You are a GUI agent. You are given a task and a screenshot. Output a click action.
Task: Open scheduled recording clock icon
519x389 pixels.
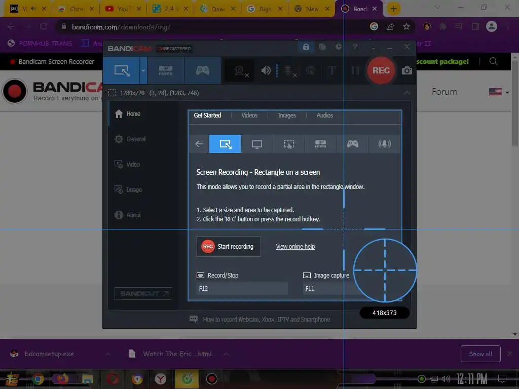(339, 47)
